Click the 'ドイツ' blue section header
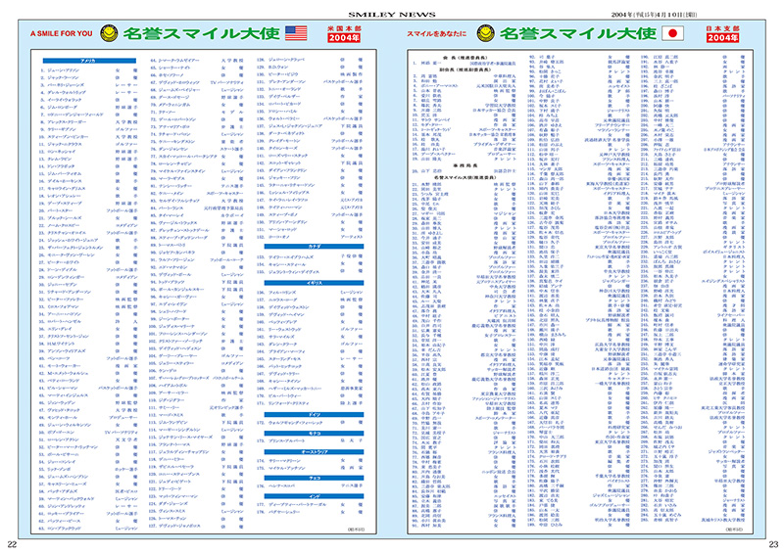This screenshot has width=784, height=554. [x=314, y=415]
